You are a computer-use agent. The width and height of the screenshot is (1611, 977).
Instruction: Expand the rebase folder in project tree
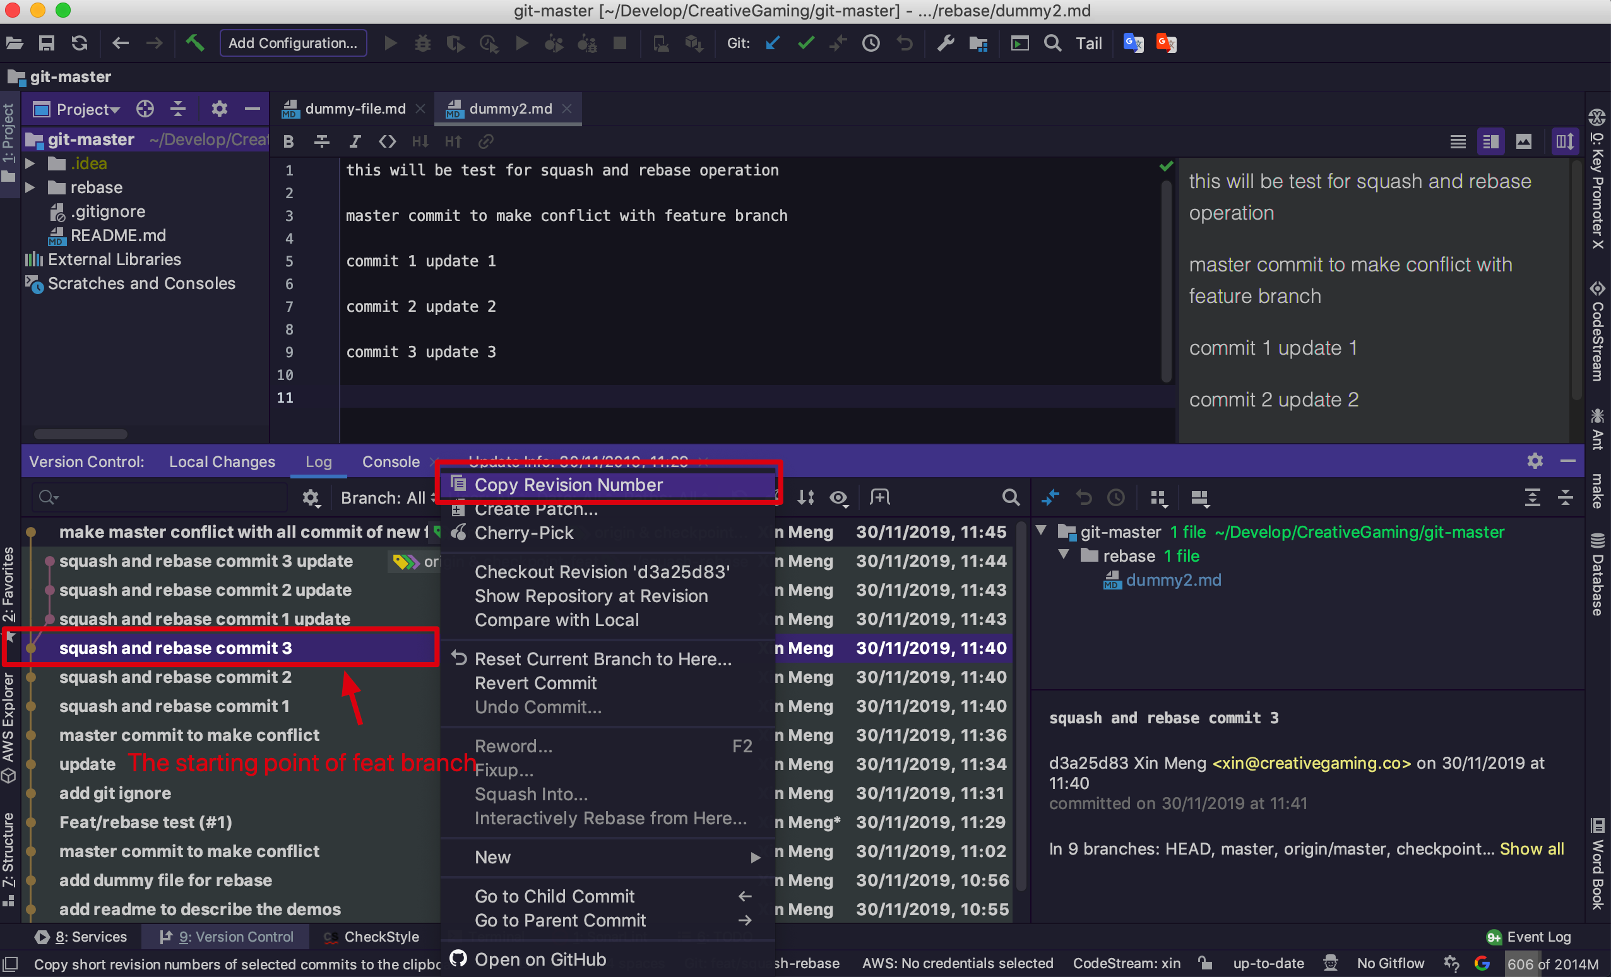point(30,187)
